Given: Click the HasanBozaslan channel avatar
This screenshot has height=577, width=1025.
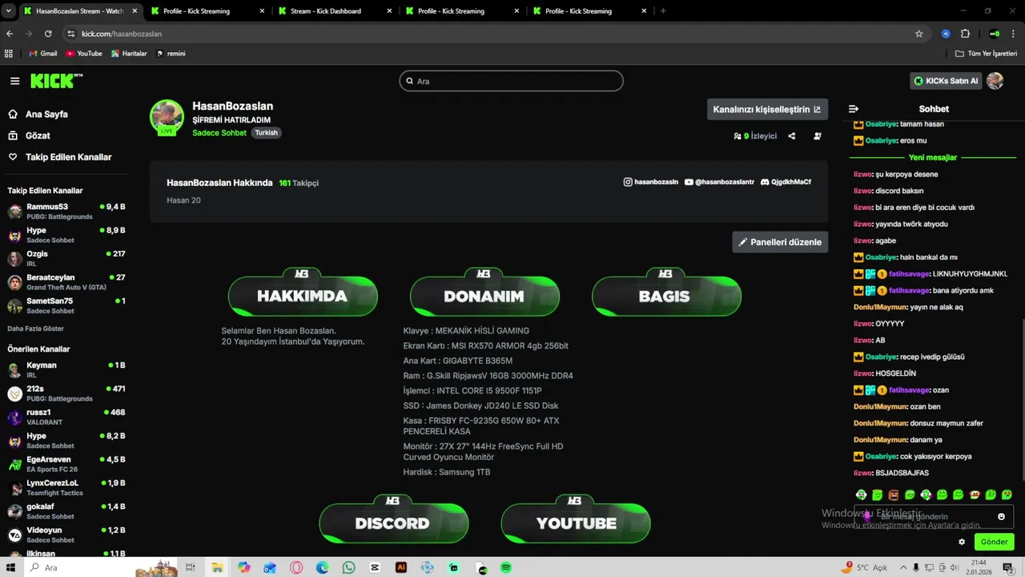Looking at the screenshot, I should tap(167, 117).
